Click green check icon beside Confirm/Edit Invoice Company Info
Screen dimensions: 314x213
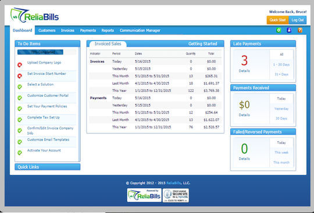[20, 131]
